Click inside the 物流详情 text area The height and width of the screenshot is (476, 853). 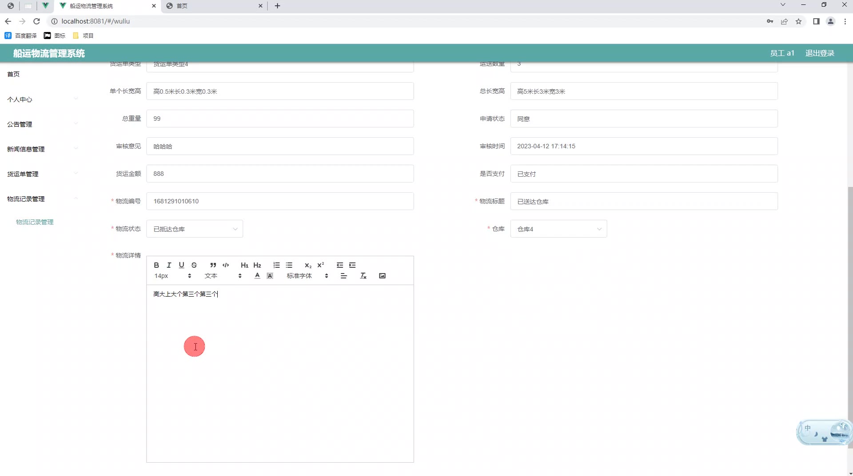280,373
